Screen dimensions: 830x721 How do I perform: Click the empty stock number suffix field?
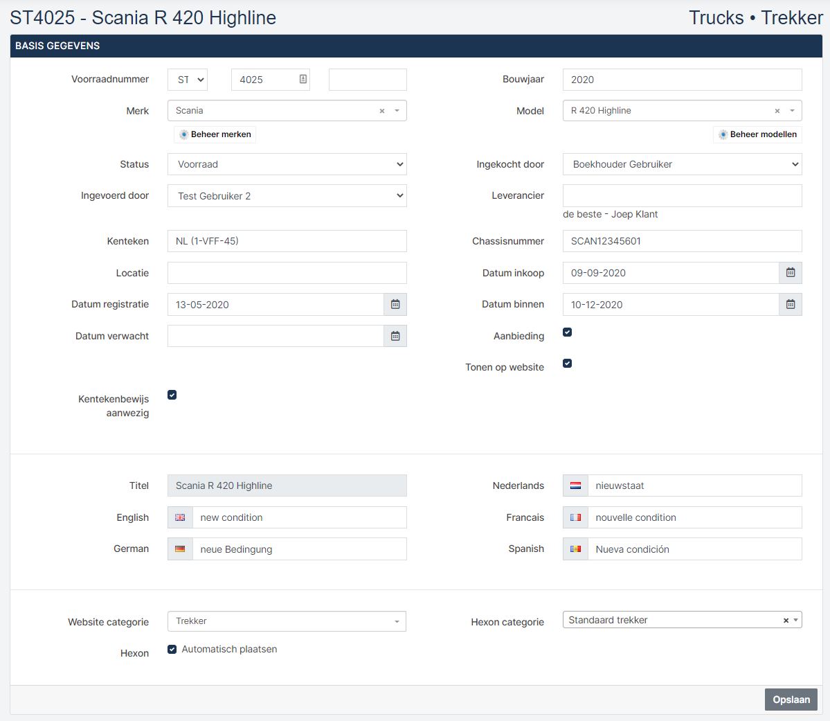[368, 80]
